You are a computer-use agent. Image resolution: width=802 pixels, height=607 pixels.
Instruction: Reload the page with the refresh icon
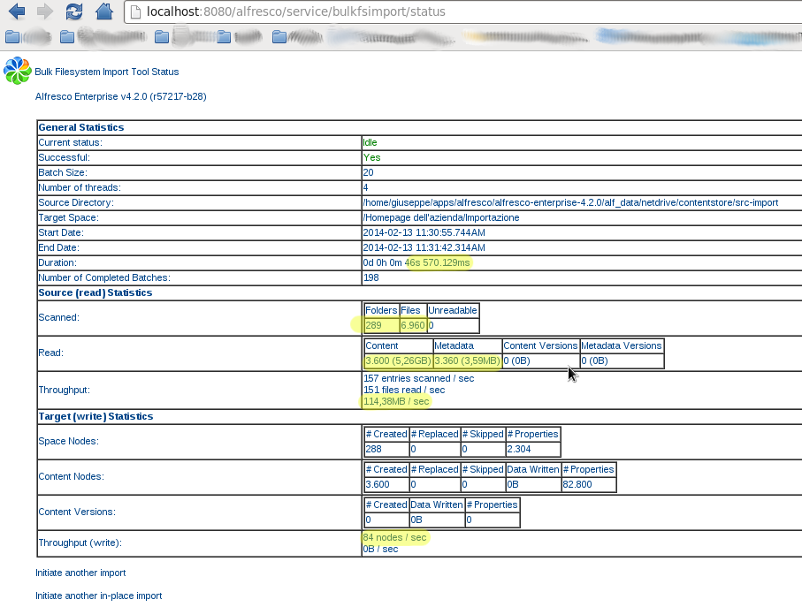click(74, 11)
